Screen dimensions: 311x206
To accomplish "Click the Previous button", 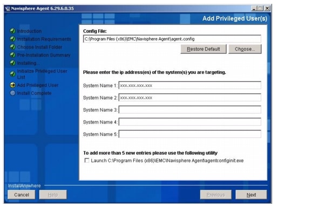I will pyautogui.click(x=215, y=195).
